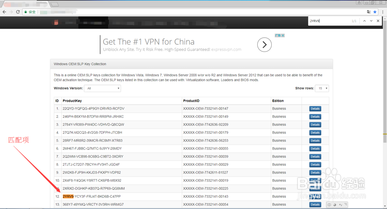This screenshot has height=209, width=387.
Task: Click the scrollbar down arrow
Action: (x=385, y=206)
